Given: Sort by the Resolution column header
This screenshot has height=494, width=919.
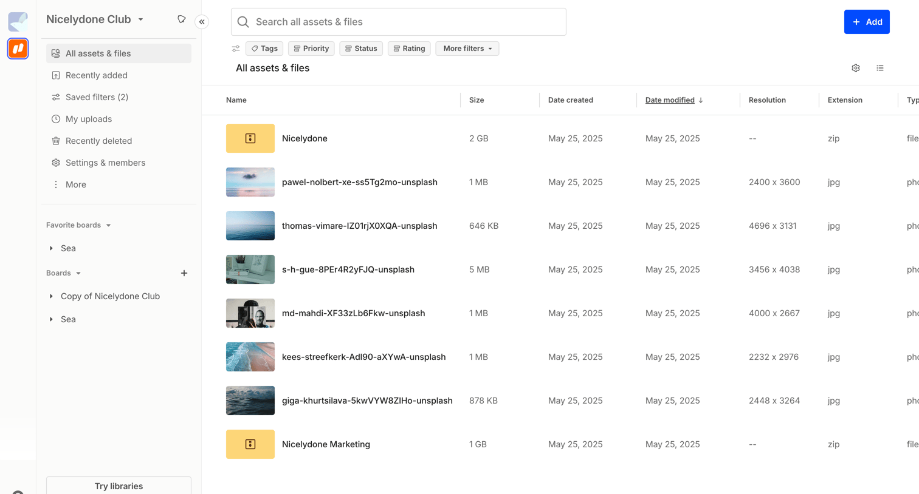Looking at the screenshot, I should 767,100.
